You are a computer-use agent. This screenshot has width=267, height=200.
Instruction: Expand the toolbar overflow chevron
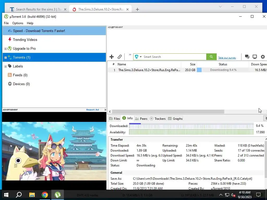[x=130, y=55]
